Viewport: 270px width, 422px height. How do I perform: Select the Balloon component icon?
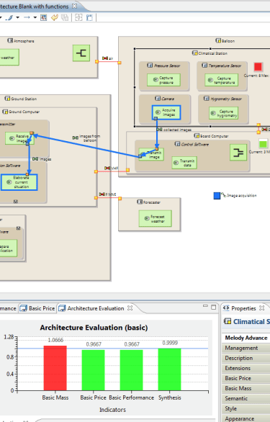point(218,40)
